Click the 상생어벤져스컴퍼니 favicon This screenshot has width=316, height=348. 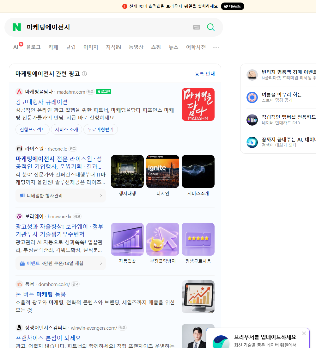[x=19, y=327]
